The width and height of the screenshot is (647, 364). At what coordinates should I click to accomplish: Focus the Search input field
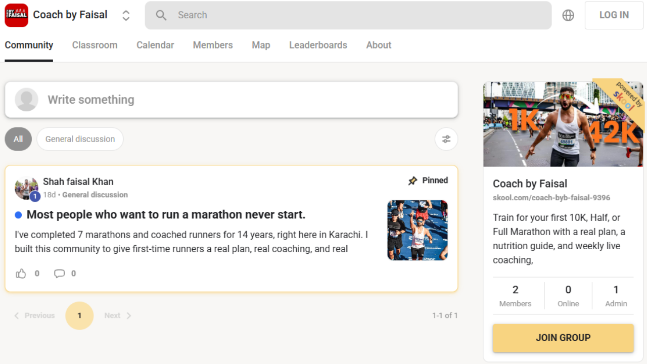[x=348, y=15]
